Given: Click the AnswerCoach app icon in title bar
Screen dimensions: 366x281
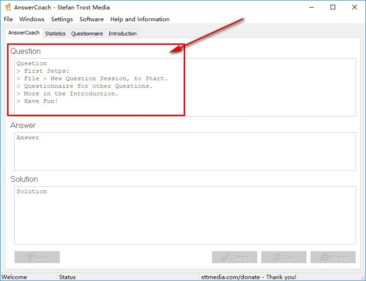Looking at the screenshot, I should (8, 7).
